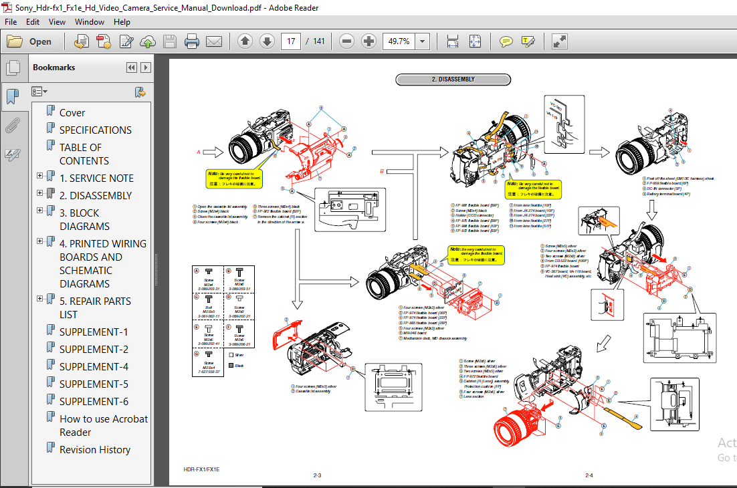Click the page number input field
Image resolution: width=737 pixels, height=488 pixels.
[291, 41]
